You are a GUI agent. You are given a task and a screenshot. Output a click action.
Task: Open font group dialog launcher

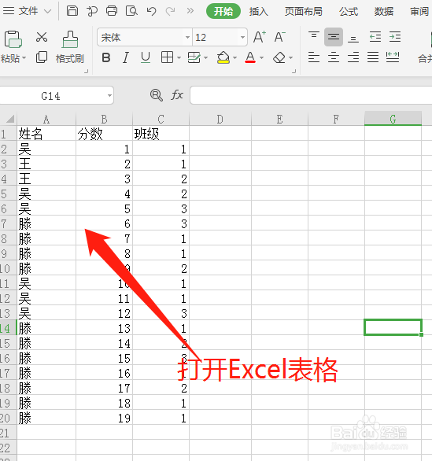pyautogui.click(x=294, y=71)
